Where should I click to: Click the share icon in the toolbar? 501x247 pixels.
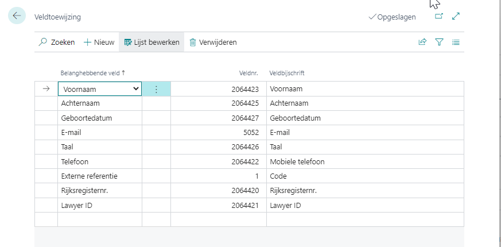[422, 42]
